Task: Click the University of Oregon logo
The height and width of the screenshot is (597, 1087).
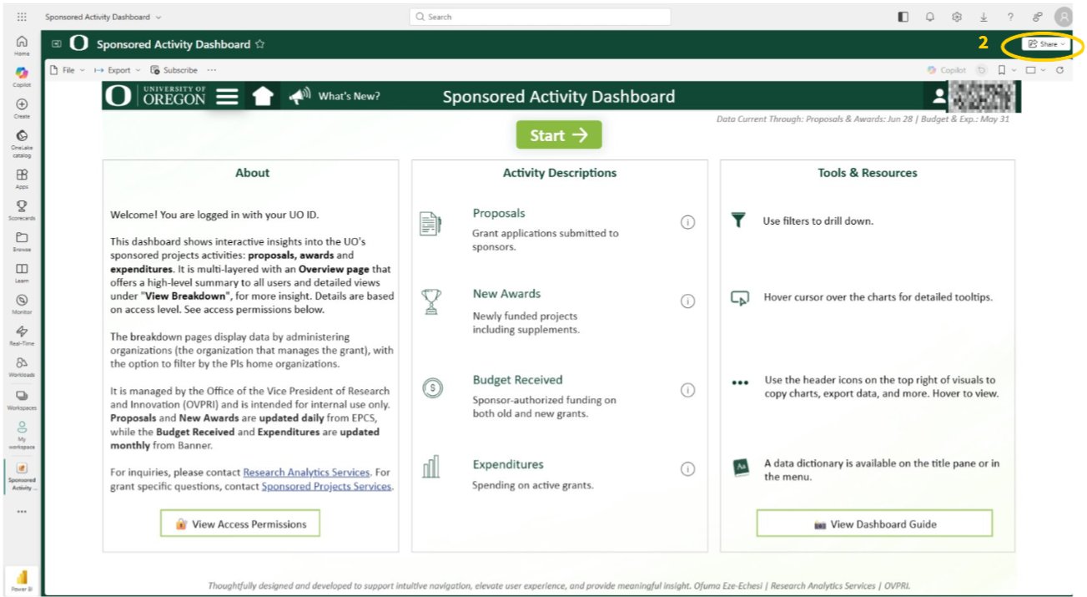Action: click(x=156, y=96)
